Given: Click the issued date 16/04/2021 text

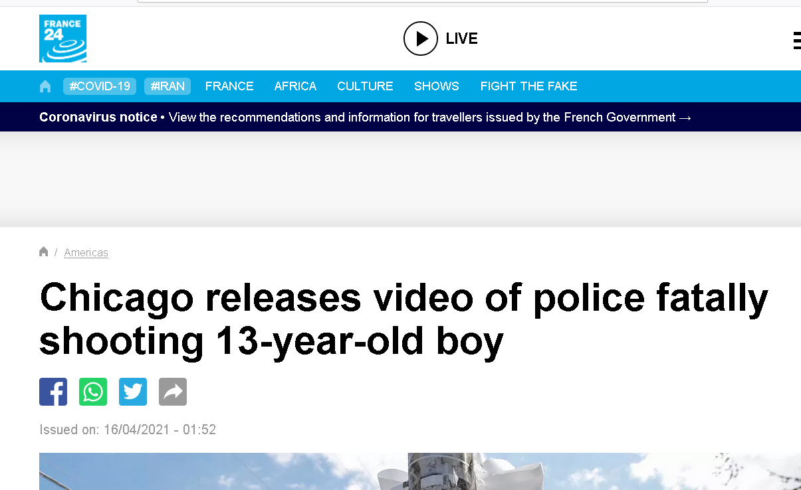Looking at the screenshot, I should (x=128, y=430).
